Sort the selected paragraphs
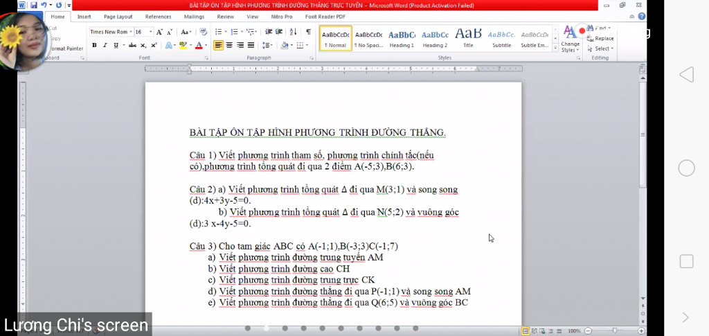 [294, 32]
